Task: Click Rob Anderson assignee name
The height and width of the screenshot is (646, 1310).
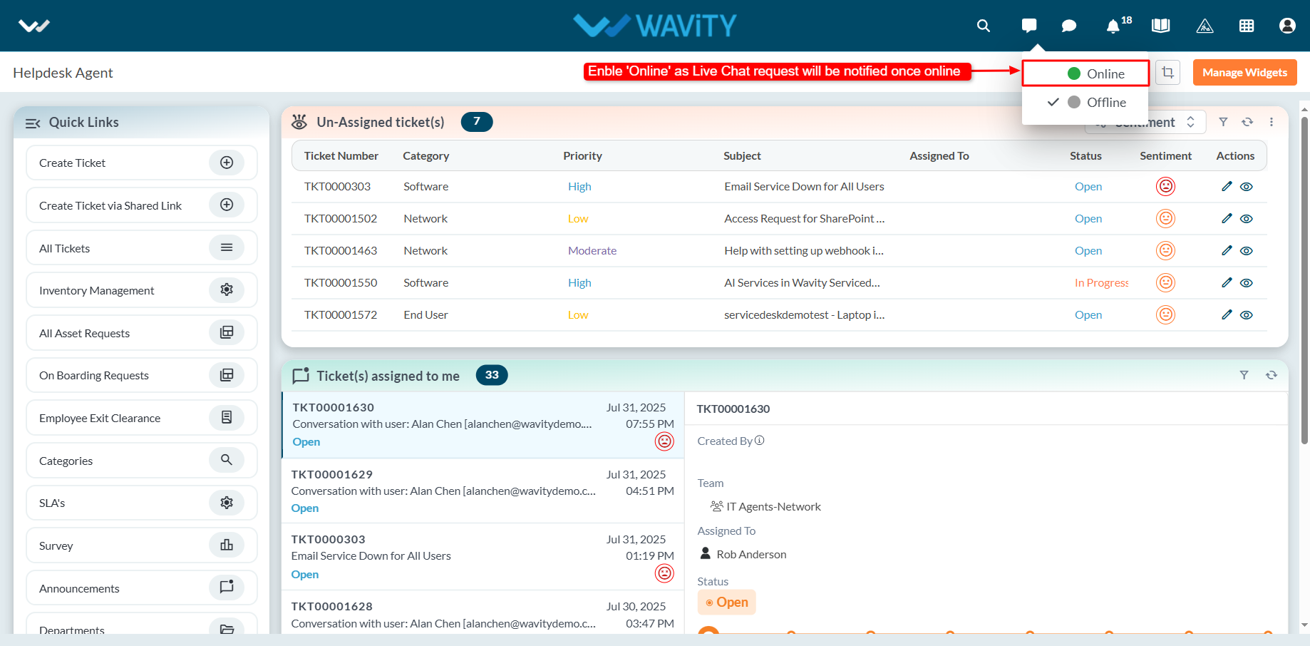Action: pyautogui.click(x=751, y=555)
